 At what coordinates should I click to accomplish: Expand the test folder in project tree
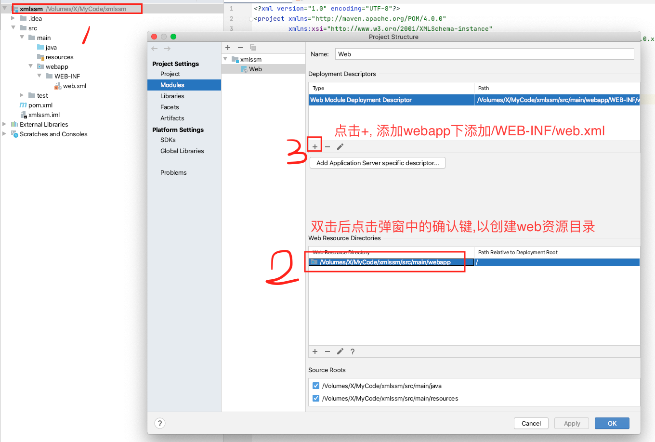click(22, 95)
